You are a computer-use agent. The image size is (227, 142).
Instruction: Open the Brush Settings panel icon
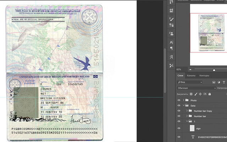pos(171,19)
